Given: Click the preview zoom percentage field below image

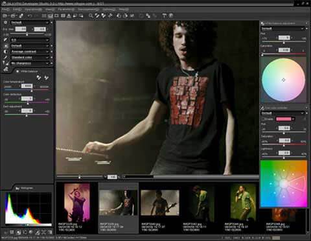Looking at the screenshot, I should coord(112,177).
